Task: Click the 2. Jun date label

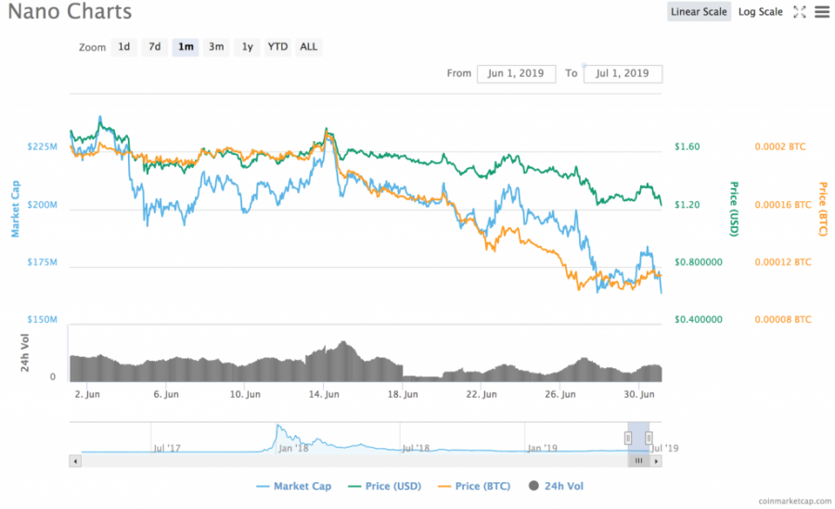Action: coord(87,395)
